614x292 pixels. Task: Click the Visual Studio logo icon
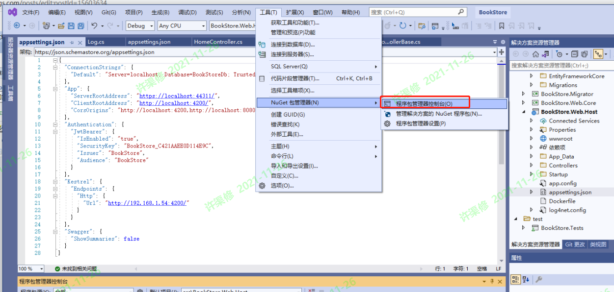pyautogui.click(x=12, y=12)
